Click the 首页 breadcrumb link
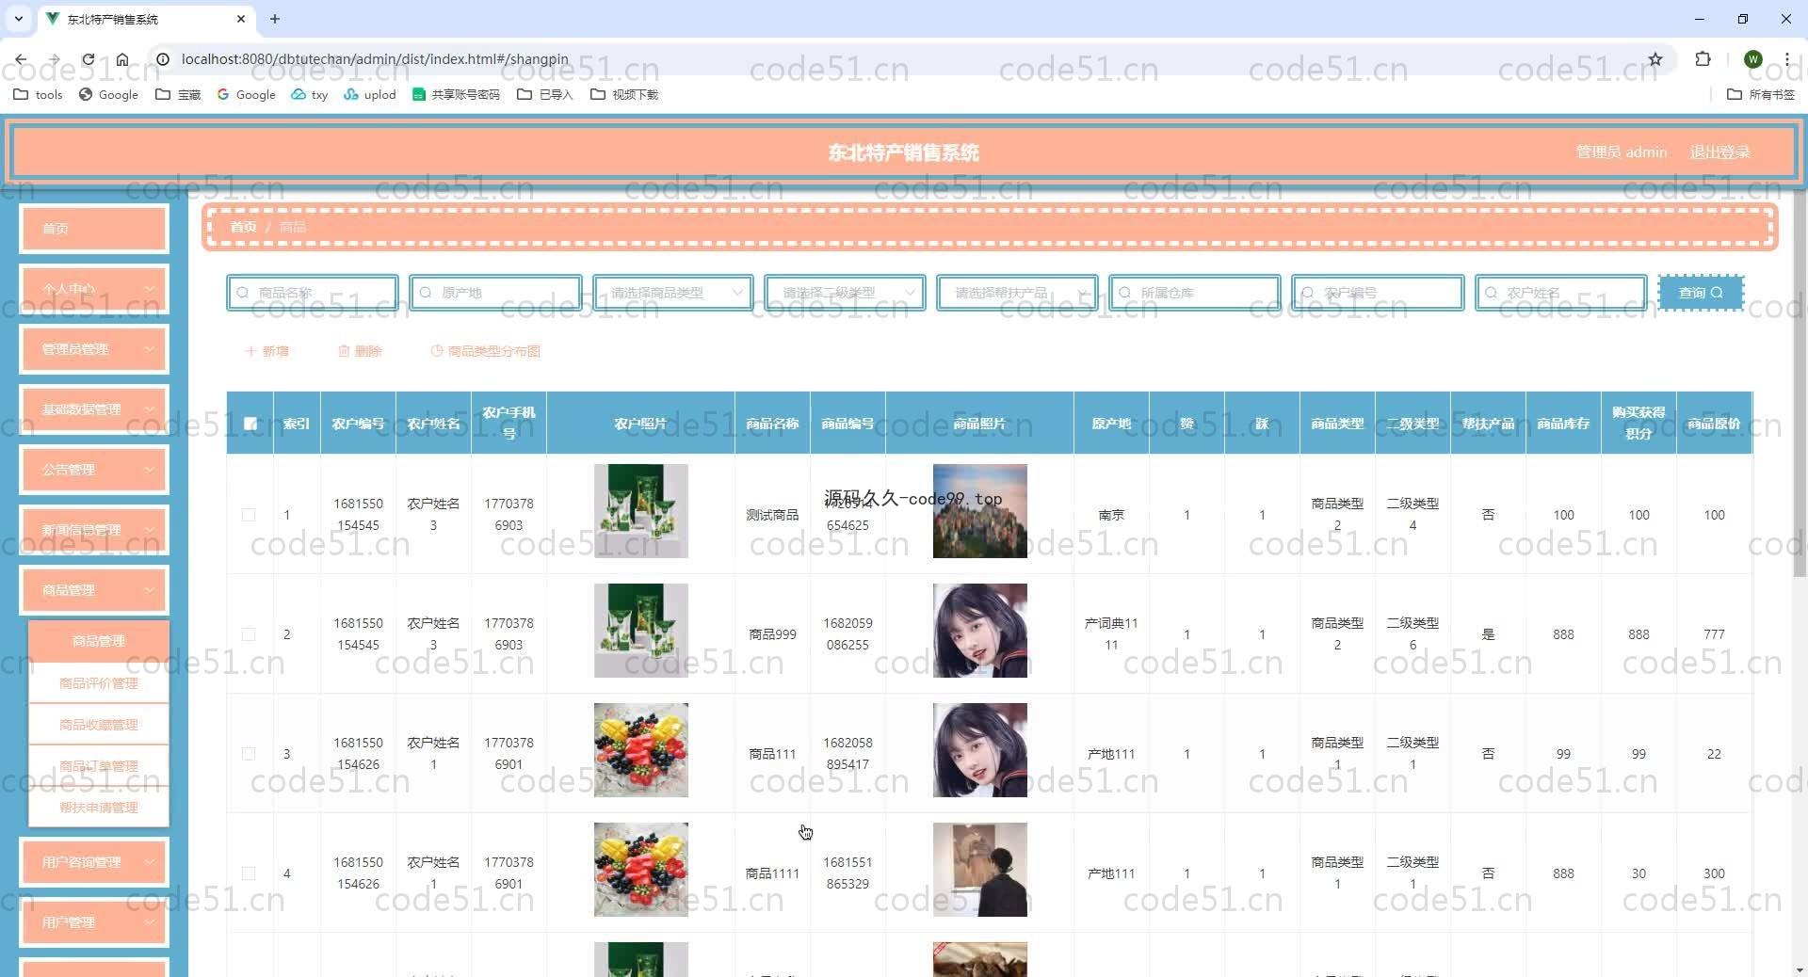 (243, 227)
